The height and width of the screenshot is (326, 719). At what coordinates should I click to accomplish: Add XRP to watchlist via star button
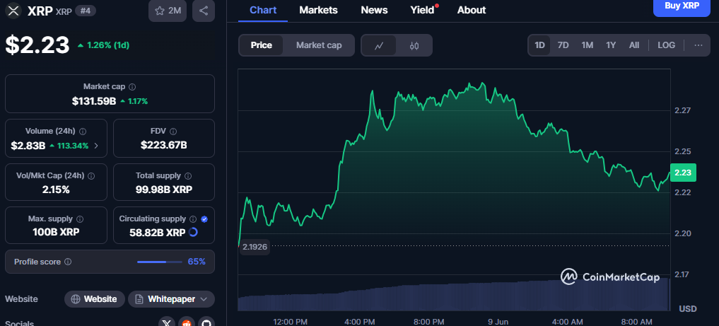[168, 11]
